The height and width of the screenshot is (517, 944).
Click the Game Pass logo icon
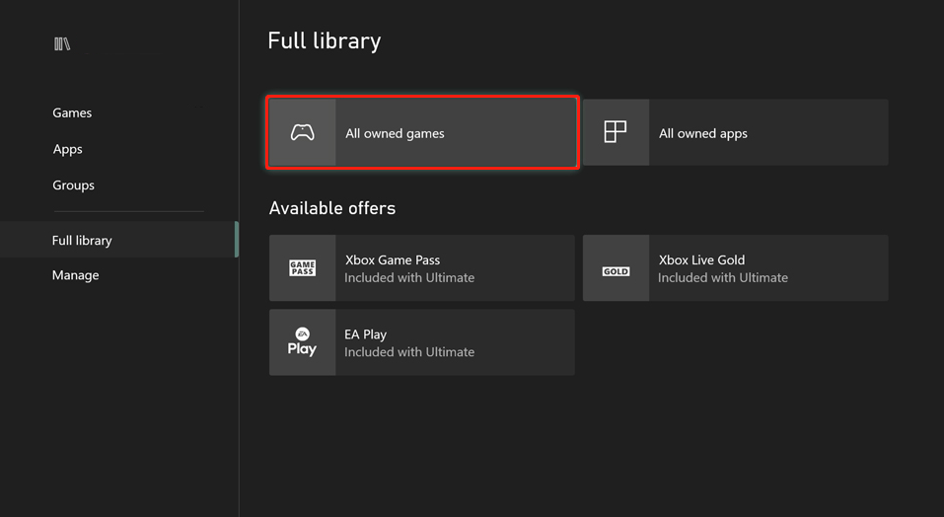[x=302, y=267]
